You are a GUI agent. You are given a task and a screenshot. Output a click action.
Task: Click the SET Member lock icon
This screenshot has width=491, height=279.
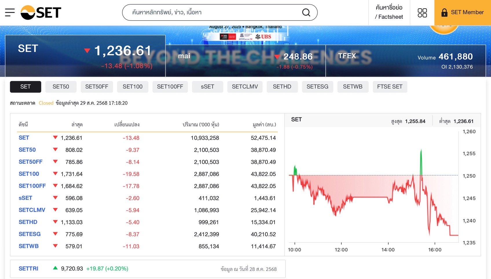pyautogui.click(x=444, y=12)
